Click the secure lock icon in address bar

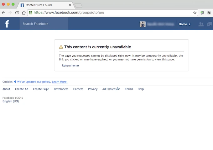pos(30,13)
